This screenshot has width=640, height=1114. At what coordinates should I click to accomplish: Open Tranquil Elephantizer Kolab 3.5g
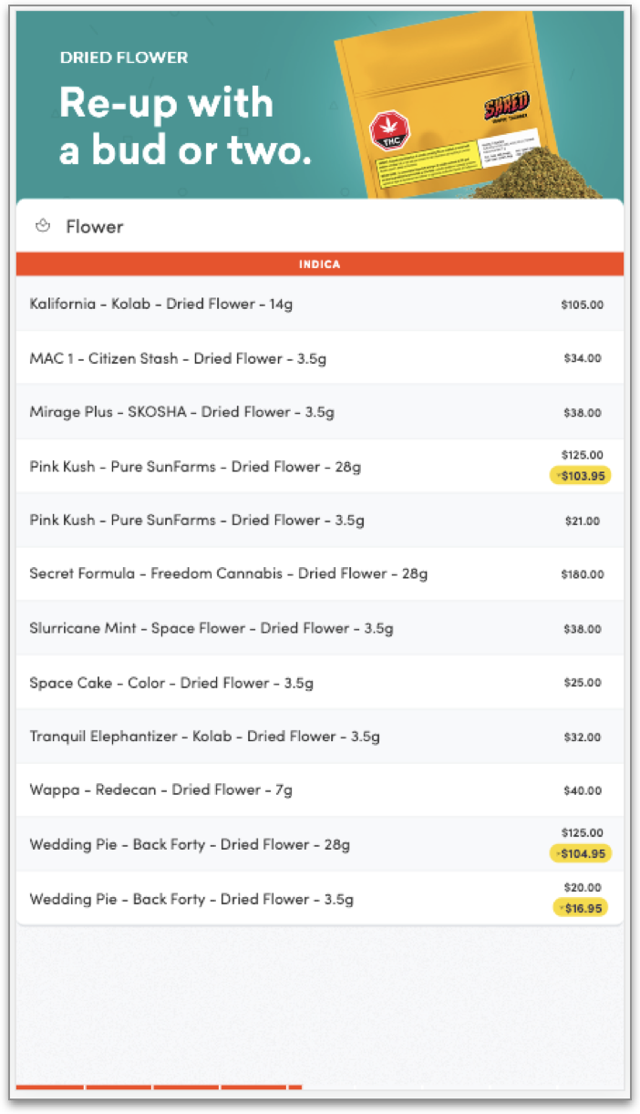pyautogui.click(x=204, y=737)
